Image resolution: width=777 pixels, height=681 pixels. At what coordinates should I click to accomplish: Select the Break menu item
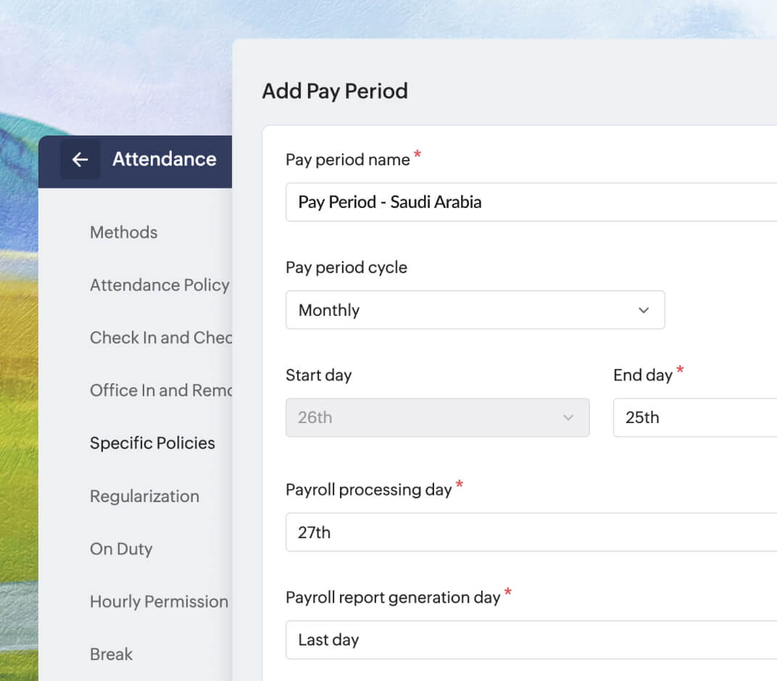(111, 653)
